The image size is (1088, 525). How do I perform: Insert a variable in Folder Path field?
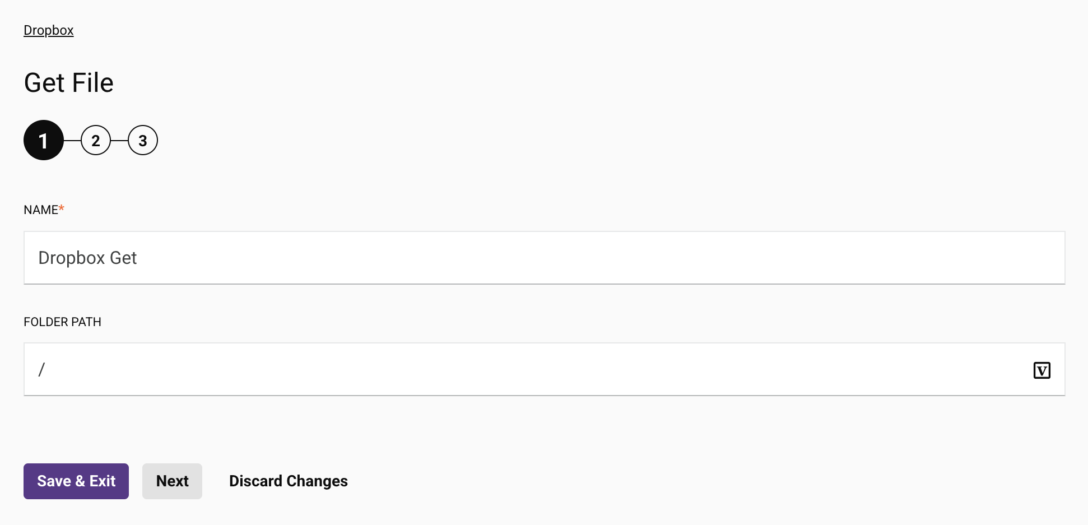pos(1041,370)
